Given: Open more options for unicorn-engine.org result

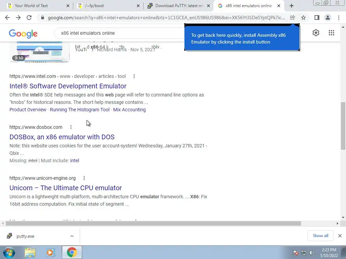Looking at the screenshot, I should point(84,178).
